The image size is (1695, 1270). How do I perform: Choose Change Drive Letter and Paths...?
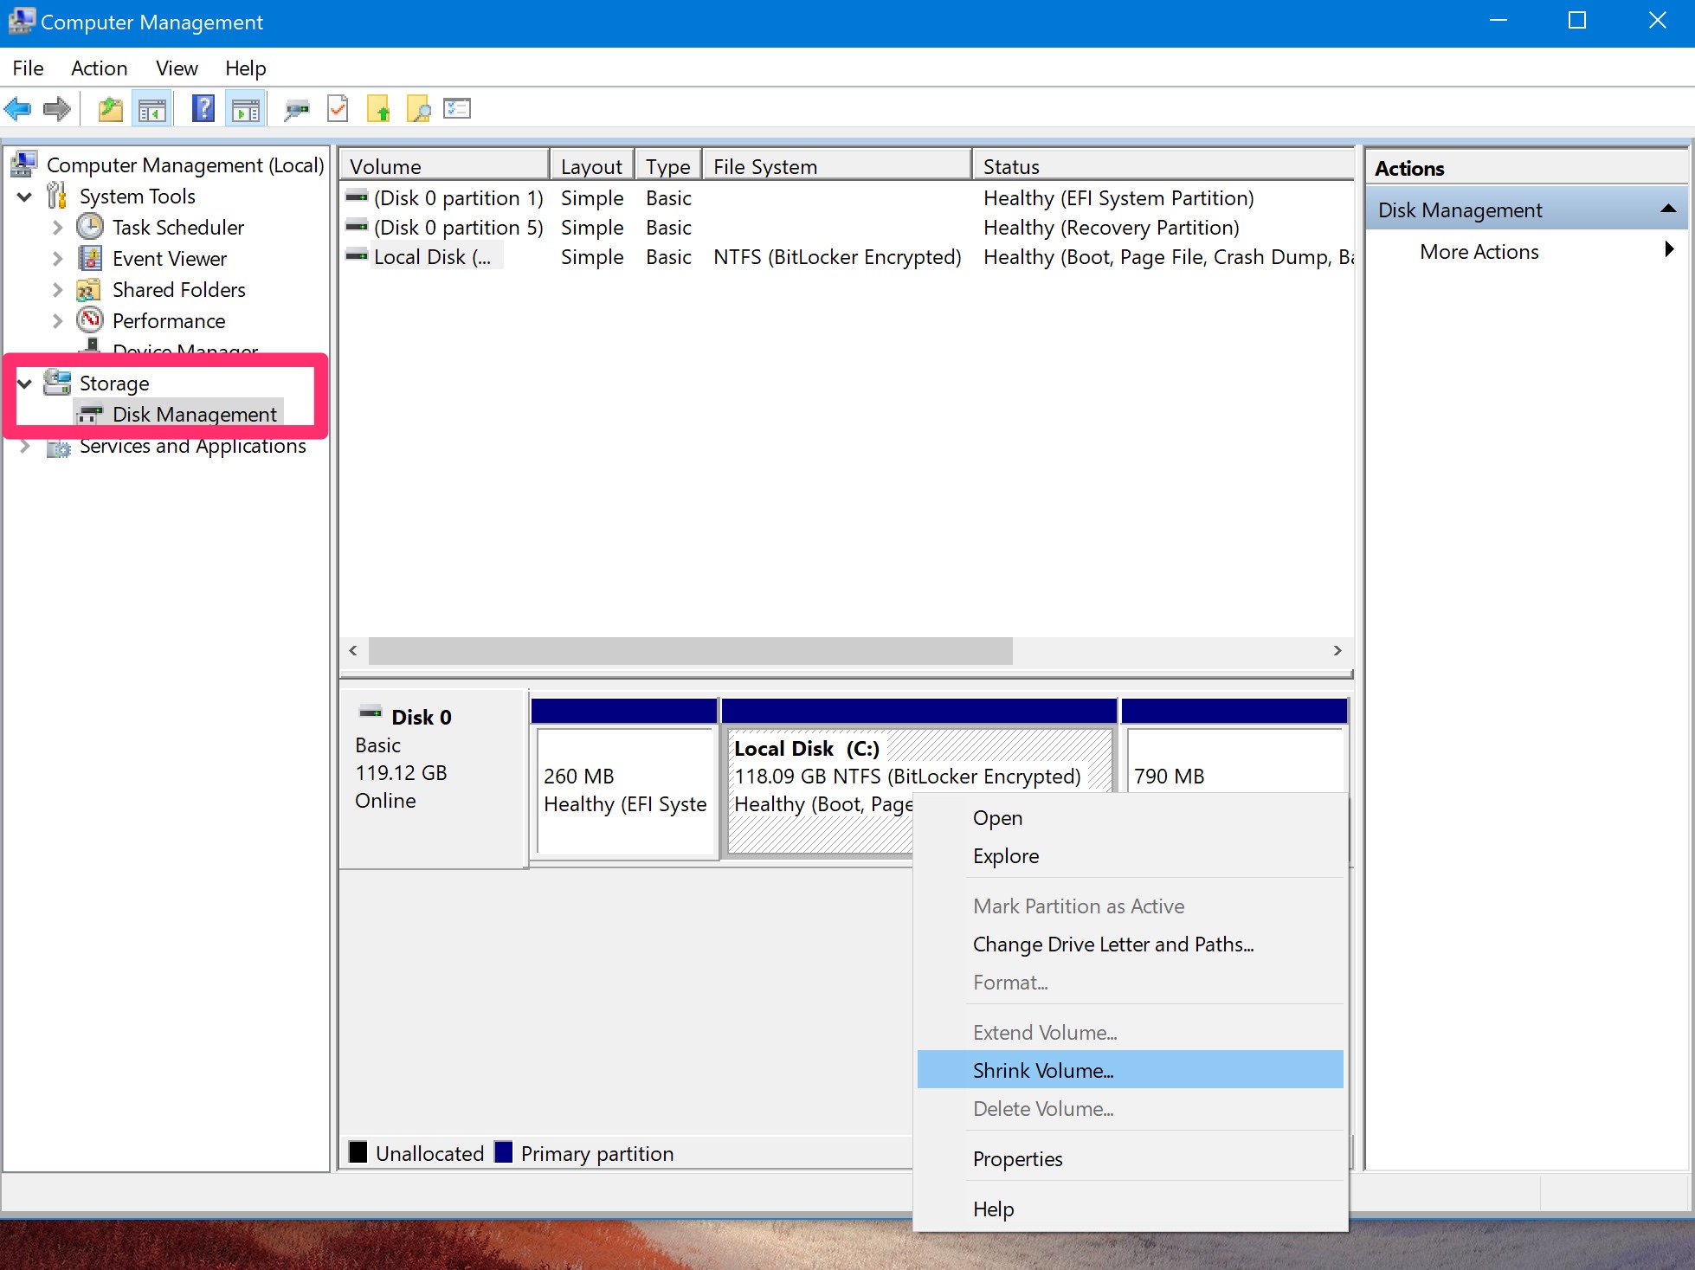(x=1130, y=944)
